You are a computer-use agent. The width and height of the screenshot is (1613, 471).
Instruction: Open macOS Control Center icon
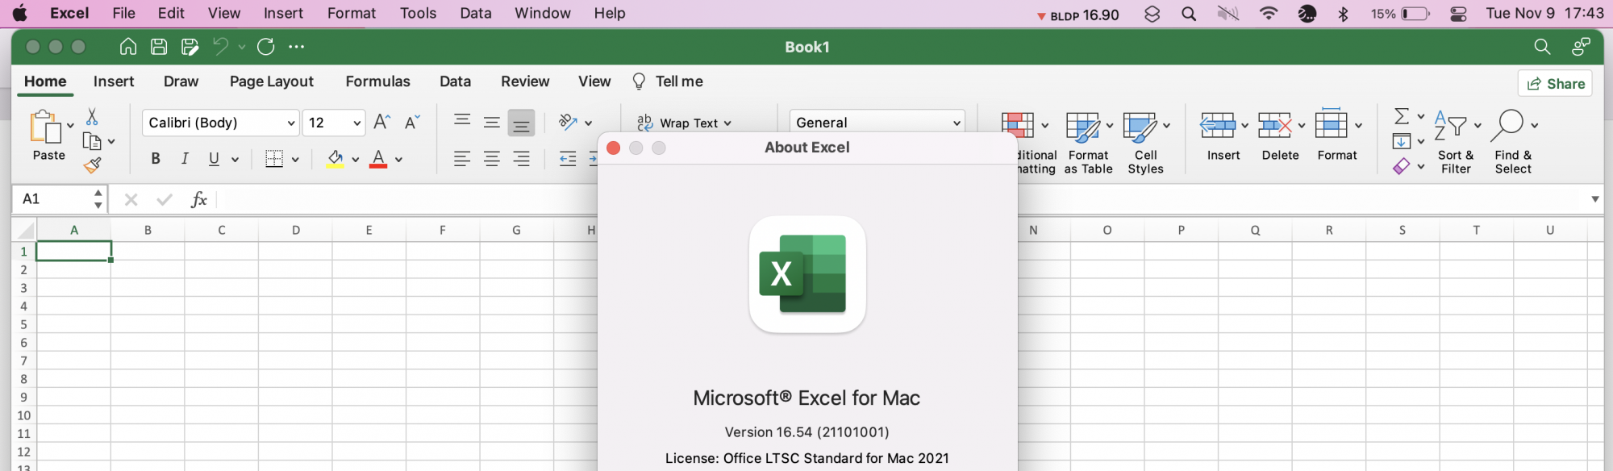click(x=1458, y=14)
